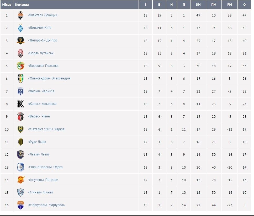Screen dimensions: 254x216
Task: Open the «Верес» Рівне team link
Action: (39, 116)
